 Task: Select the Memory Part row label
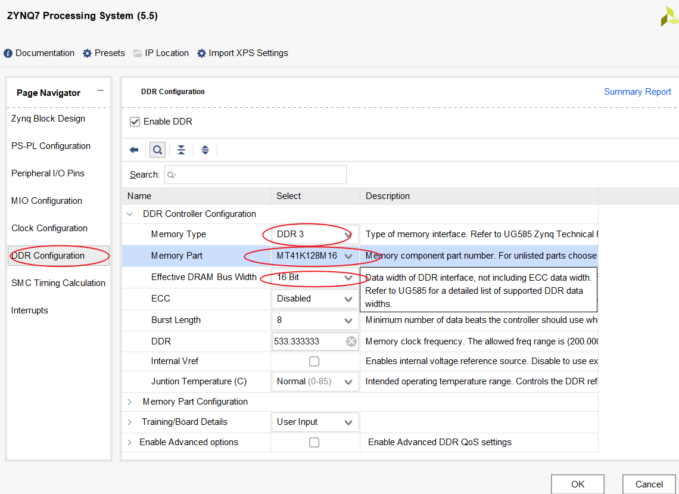[x=177, y=256]
